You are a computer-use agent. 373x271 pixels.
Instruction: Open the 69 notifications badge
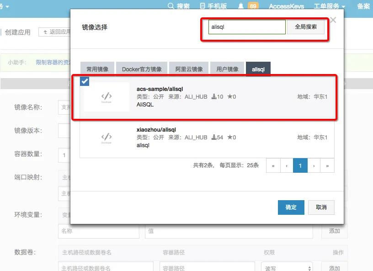point(253,6)
